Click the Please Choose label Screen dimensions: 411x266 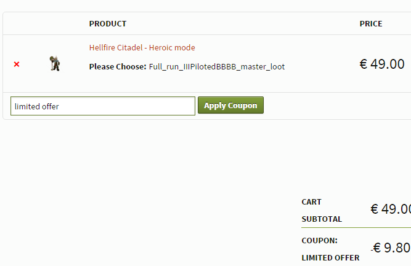[x=118, y=67]
